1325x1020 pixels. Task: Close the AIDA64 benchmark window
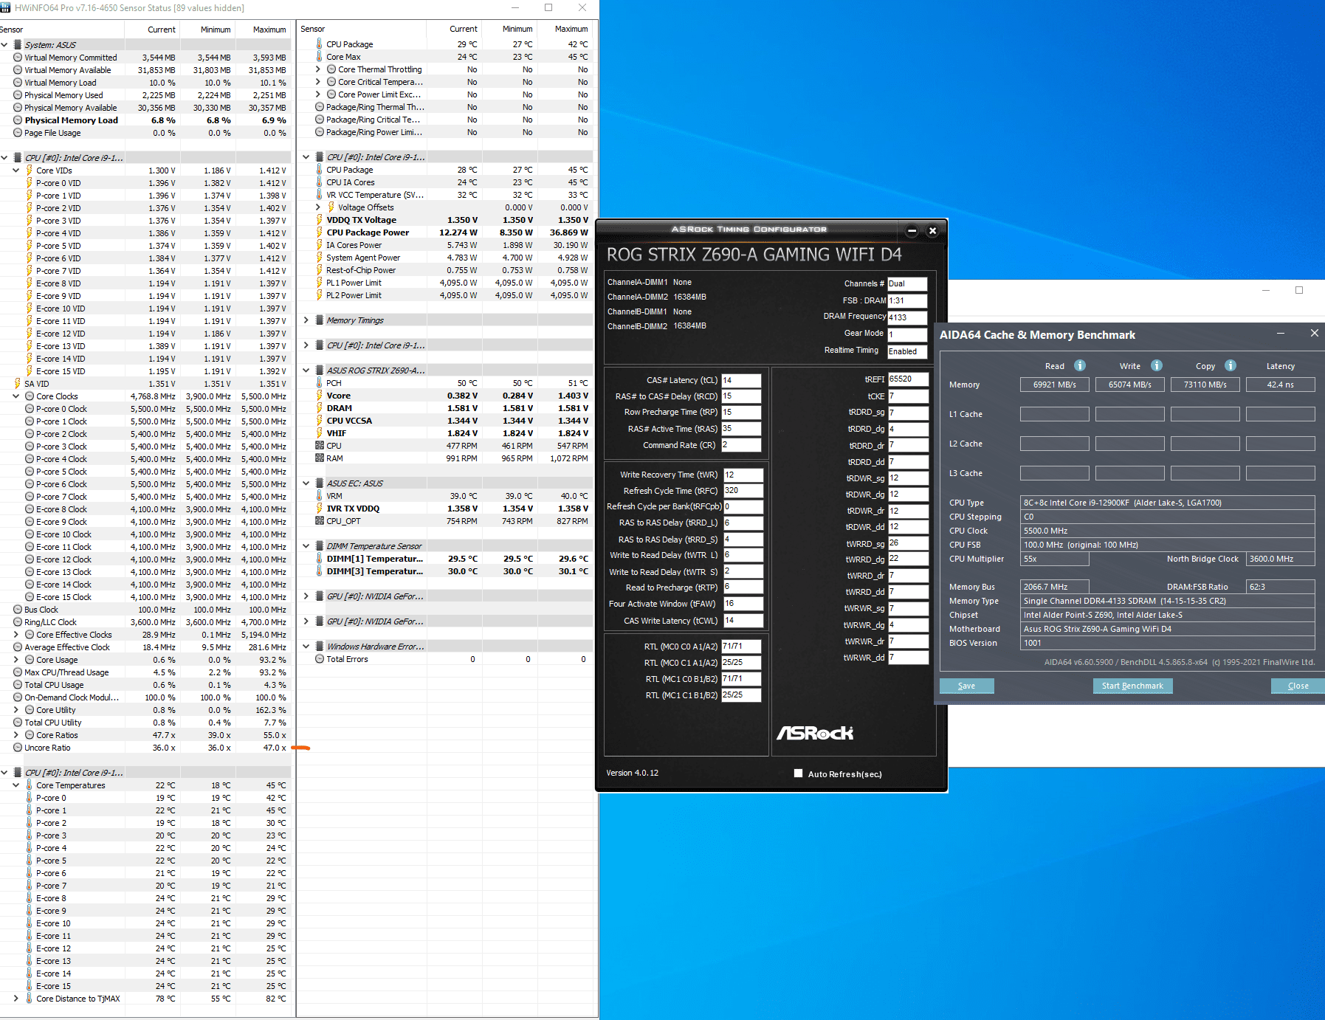tap(1314, 334)
